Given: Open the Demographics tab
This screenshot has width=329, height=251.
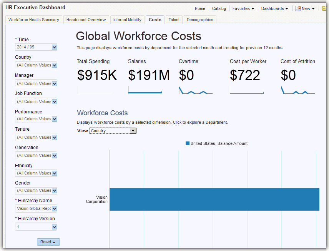Looking at the screenshot, I should (200, 20).
